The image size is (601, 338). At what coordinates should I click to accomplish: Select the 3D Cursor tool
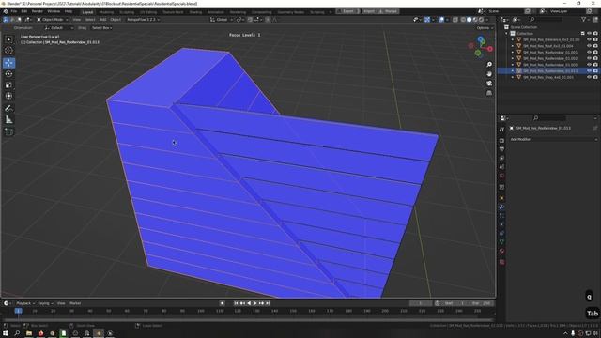(x=8, y=50)
